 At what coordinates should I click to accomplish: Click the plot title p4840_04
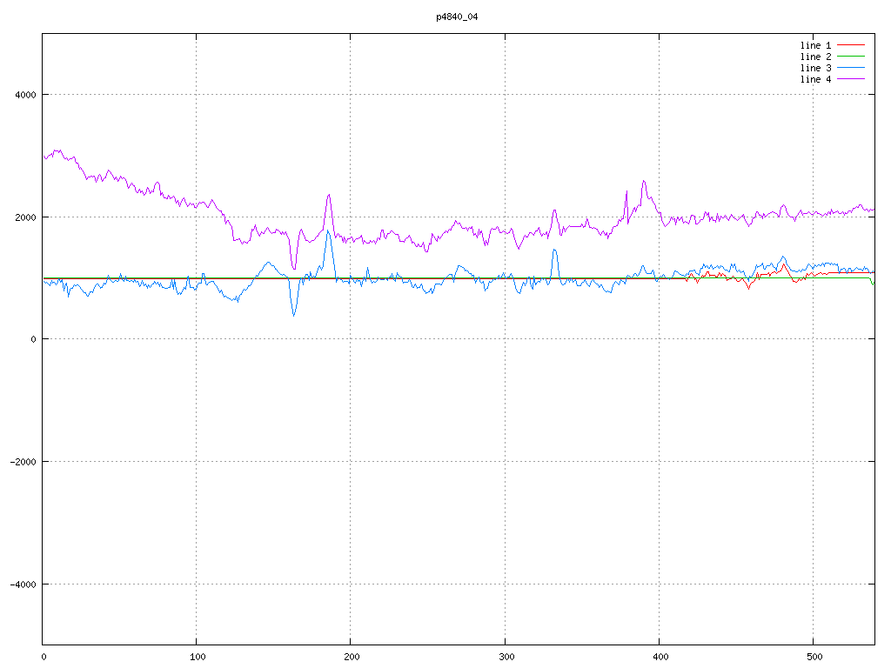[x=457, y=17]
